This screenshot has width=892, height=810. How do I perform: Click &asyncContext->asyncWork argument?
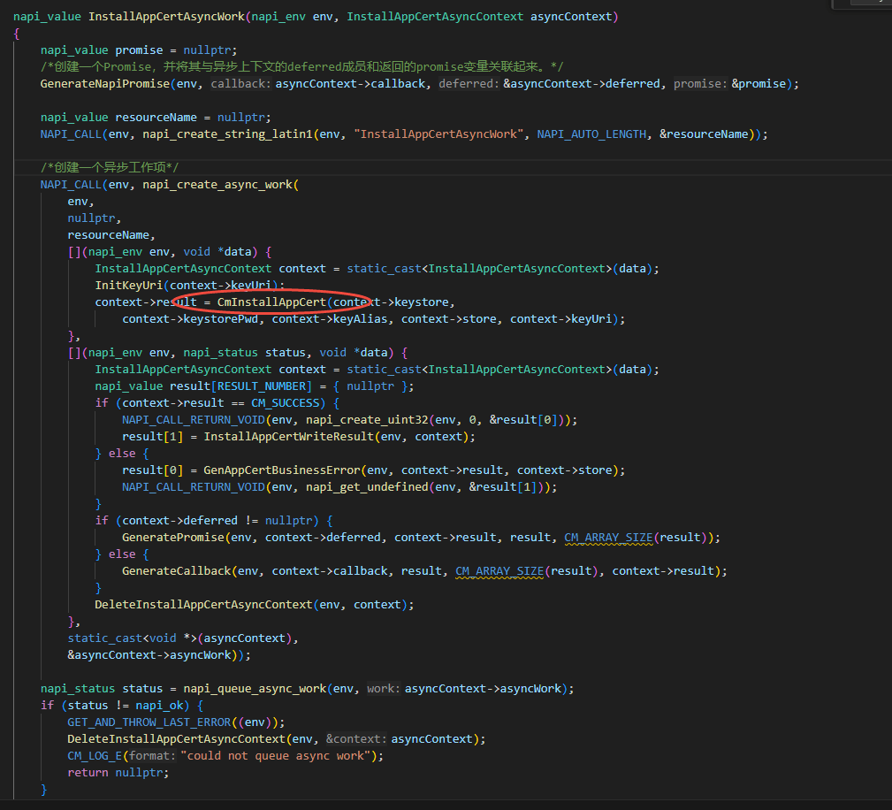[149, 655]
